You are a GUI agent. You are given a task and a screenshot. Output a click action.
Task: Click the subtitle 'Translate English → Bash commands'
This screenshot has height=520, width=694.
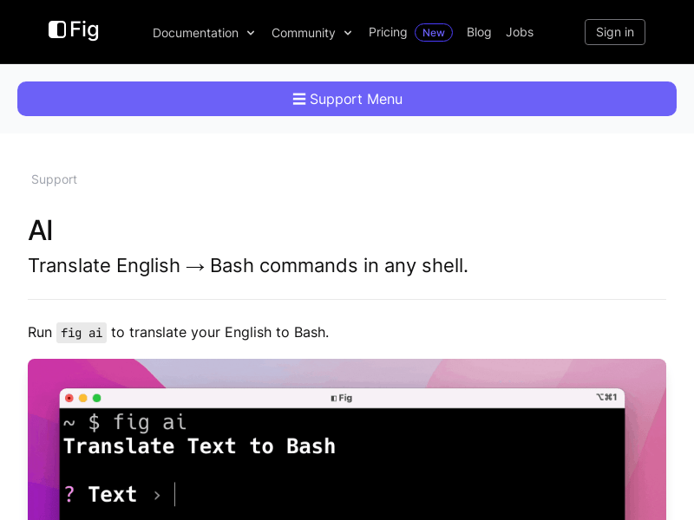[248, 266]
